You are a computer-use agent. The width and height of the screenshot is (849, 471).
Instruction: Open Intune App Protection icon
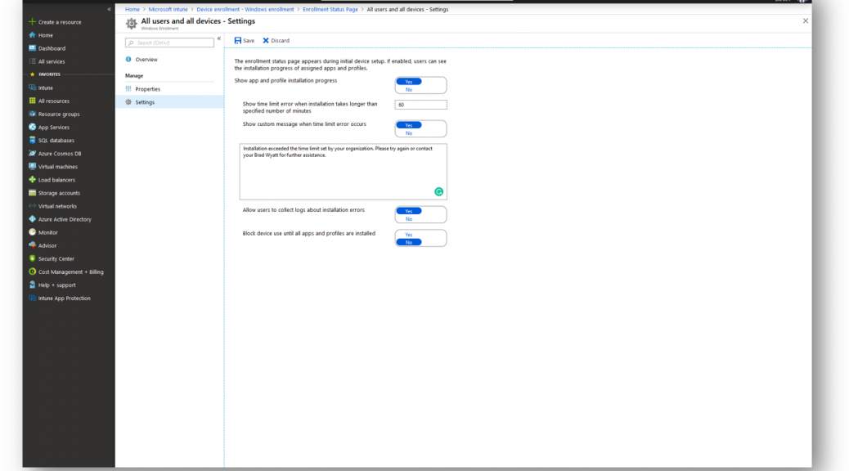pos(32,298)
